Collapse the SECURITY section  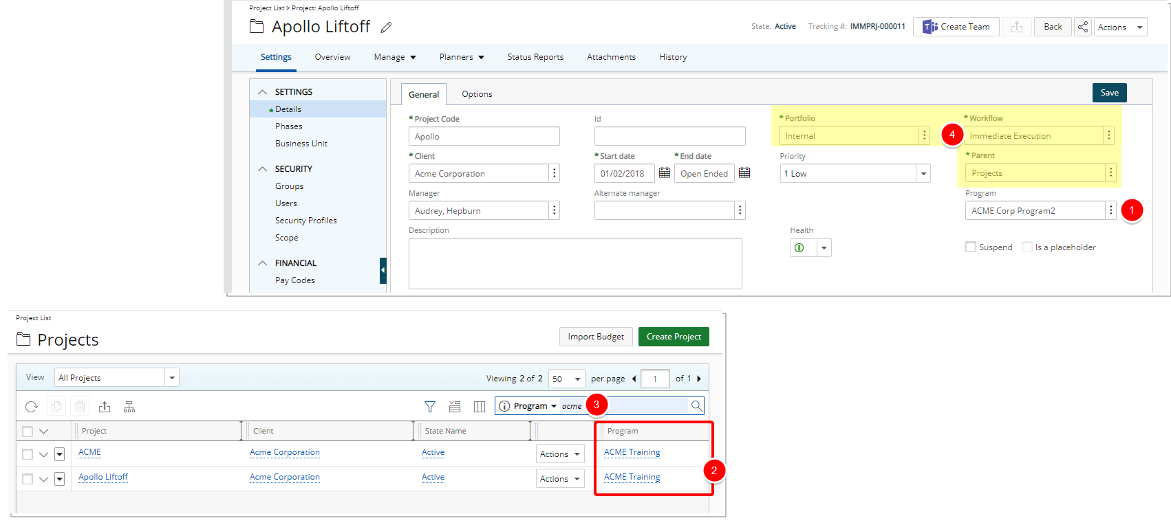click(x=262, y=169)
